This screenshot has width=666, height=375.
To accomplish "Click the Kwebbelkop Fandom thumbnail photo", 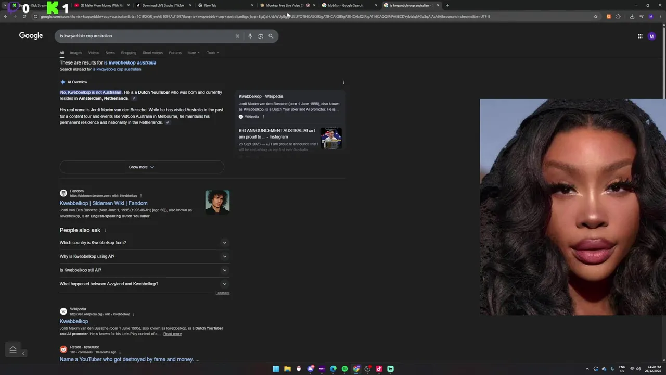I will [x=217, y=202].
